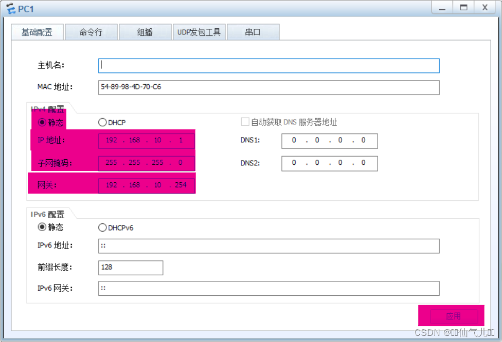
Task: Focus the 主机名 input field
Action: click(269, 66)
